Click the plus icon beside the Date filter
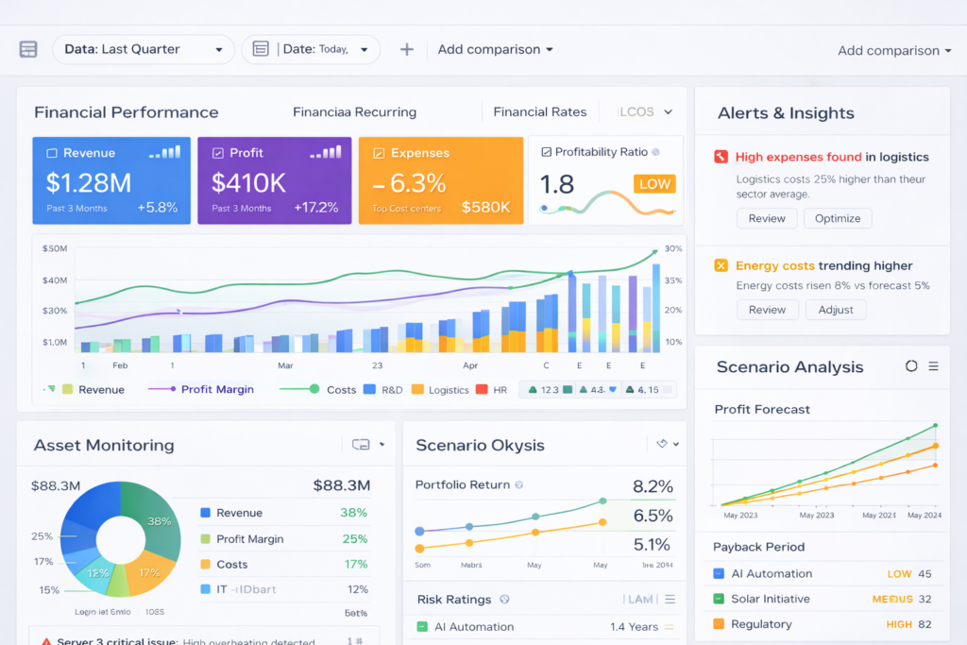 407,49
